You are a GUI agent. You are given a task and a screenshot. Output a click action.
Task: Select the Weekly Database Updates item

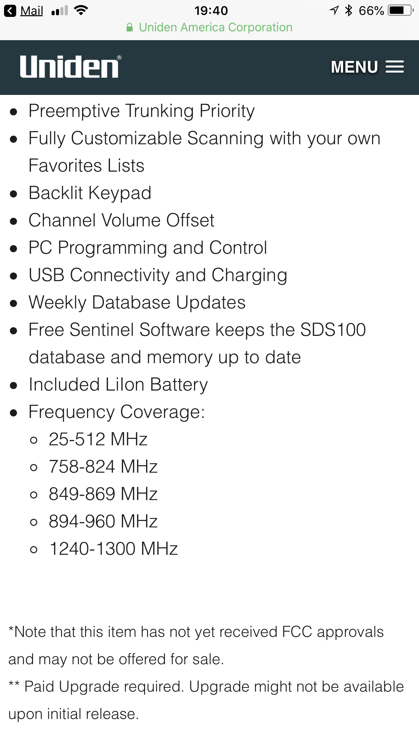click(137, 302)
